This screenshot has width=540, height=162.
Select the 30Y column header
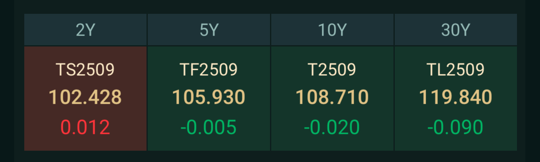coord(456,30)
